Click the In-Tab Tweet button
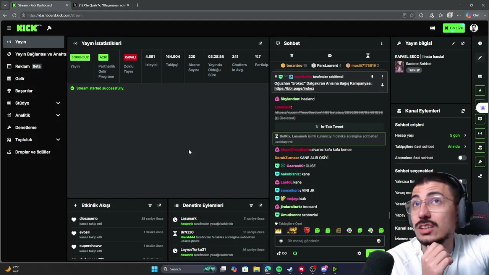The height and width of the screenshot is (275, 489). point(329,126)
